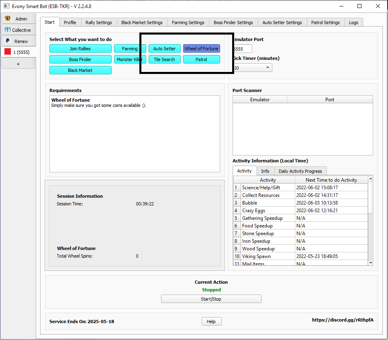388x340 pixels.
Task: Click the Help button
Action: point(211,322)
